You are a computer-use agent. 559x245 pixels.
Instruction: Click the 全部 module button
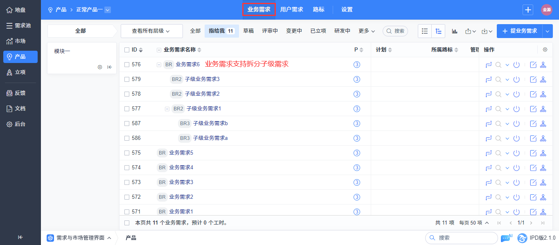[81, 31]
